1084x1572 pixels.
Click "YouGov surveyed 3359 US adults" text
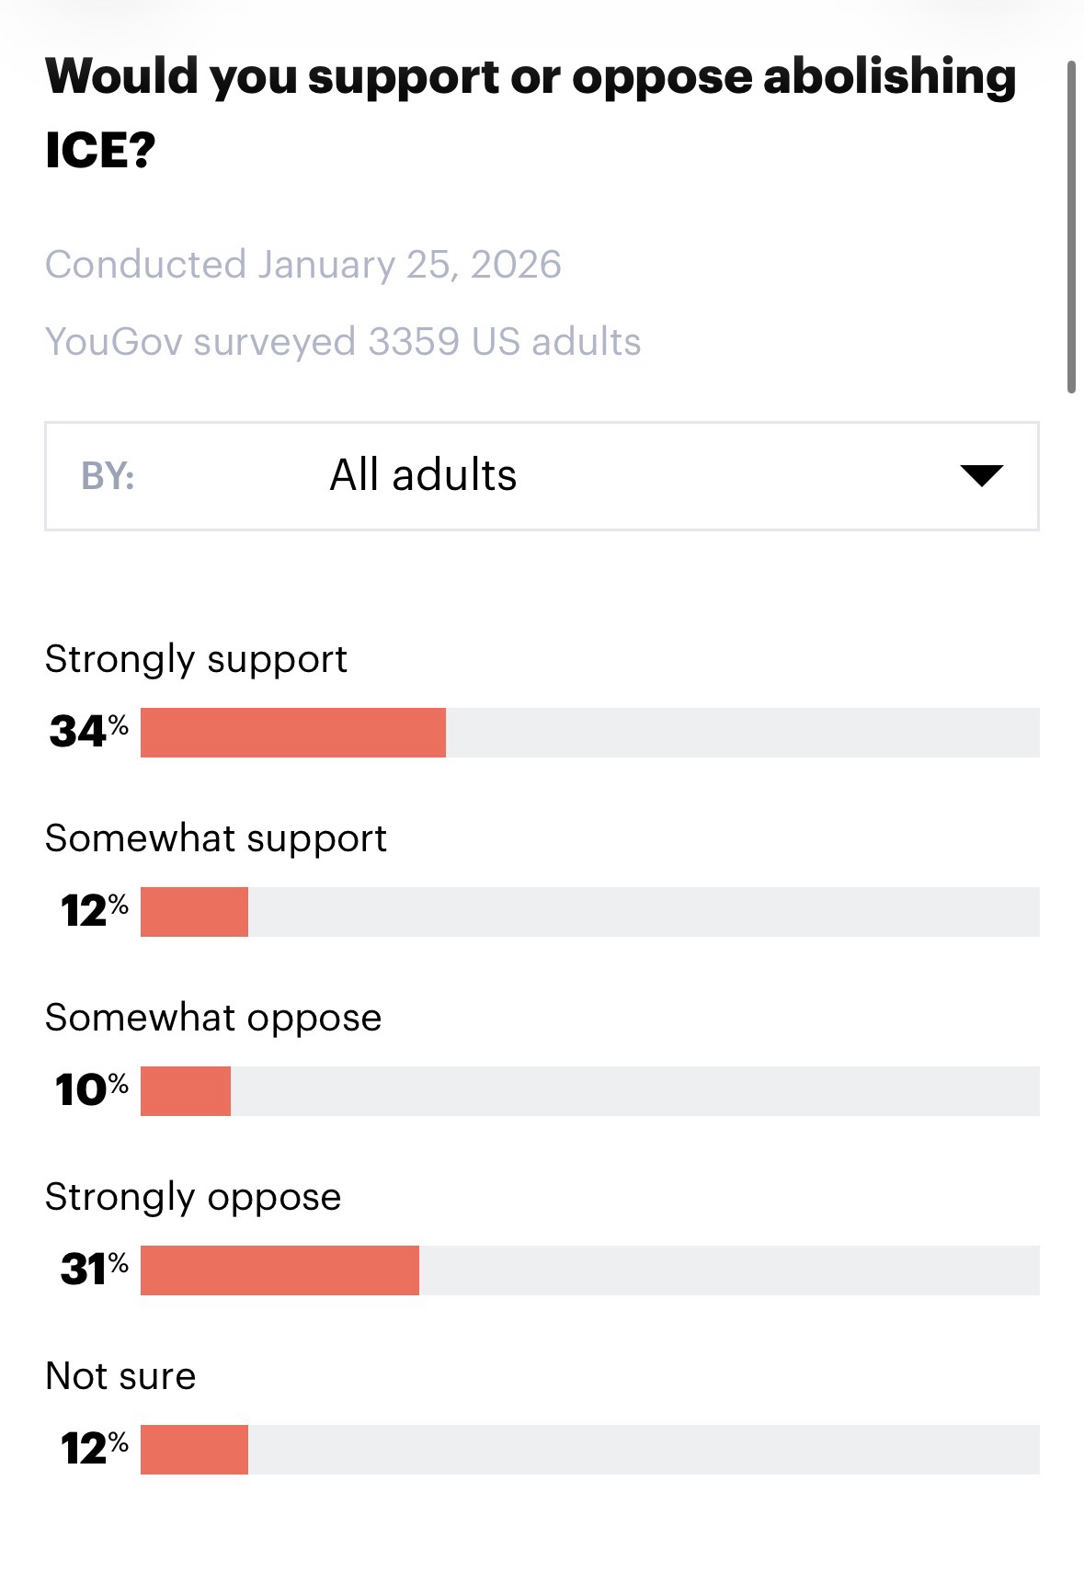pos(343,342)
